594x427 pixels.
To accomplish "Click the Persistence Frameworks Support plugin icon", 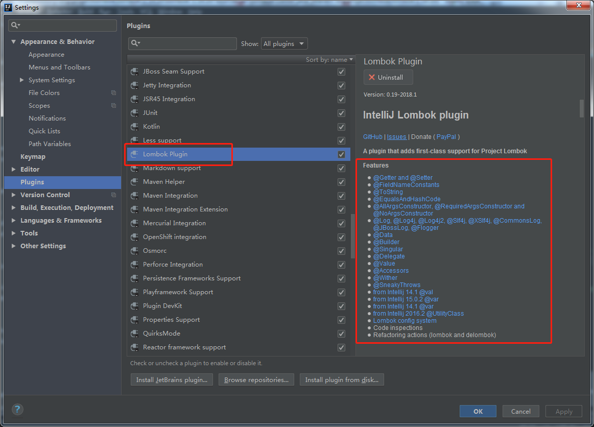I will [134, 278].
